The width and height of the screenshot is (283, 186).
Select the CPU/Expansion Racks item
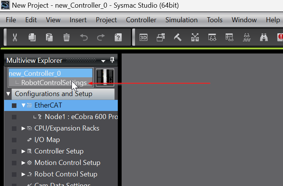click(x=67, y=128)
